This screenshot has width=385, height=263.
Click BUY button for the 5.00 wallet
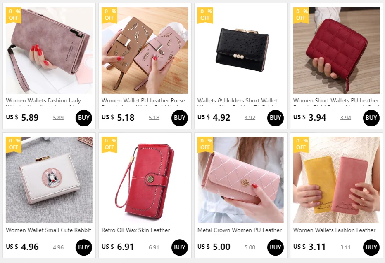275,247
